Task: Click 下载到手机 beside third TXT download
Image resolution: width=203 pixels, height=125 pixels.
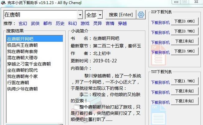Action: click(x=160, y=103)
